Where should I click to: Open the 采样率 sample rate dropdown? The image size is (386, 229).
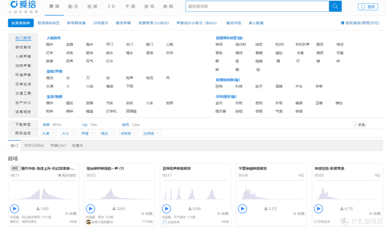point(128,133)
